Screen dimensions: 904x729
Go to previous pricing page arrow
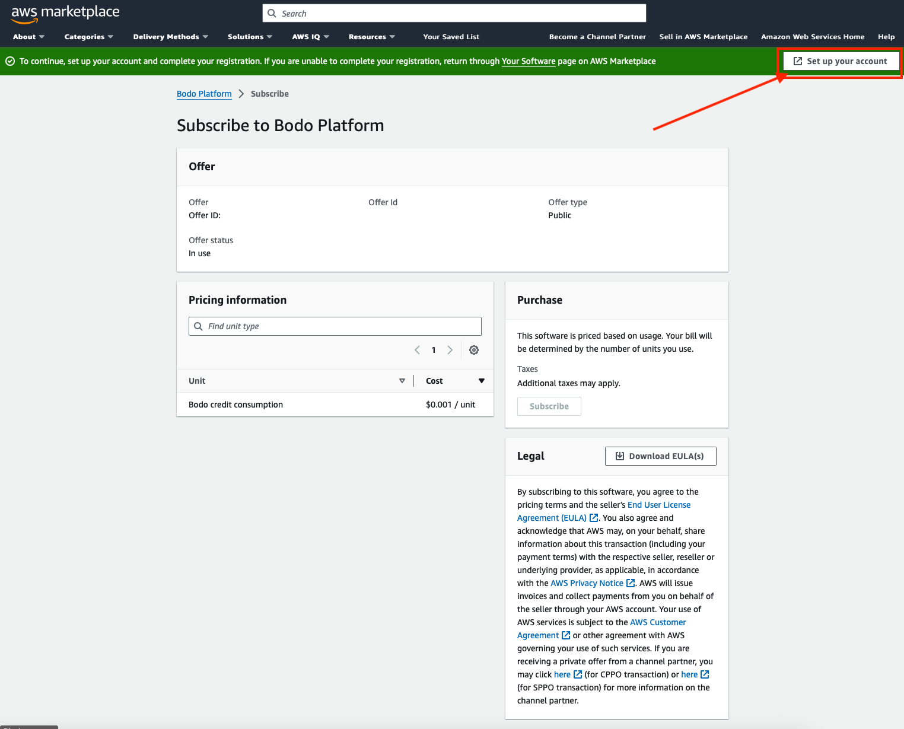pyautogui.click(x=417, y=350)
